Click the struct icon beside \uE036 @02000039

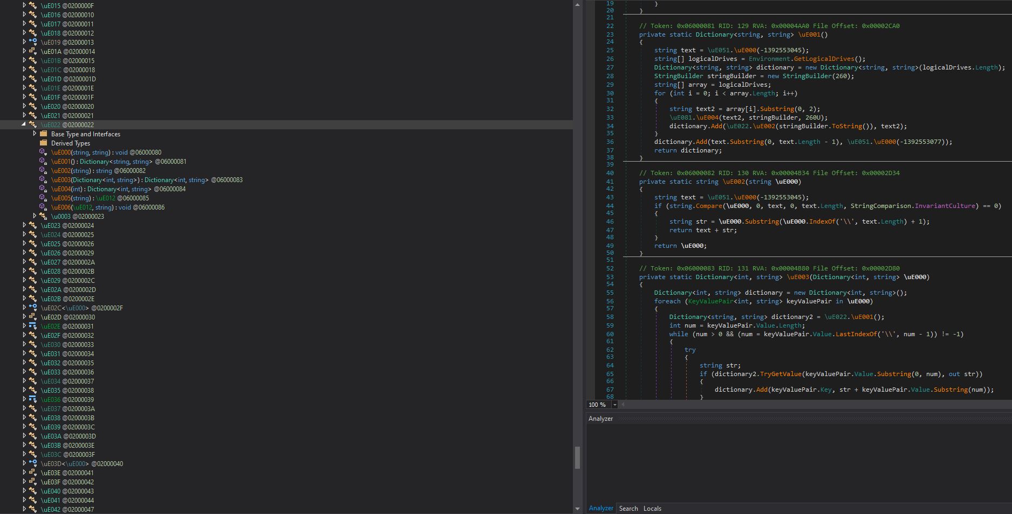(x=33, y=400)
